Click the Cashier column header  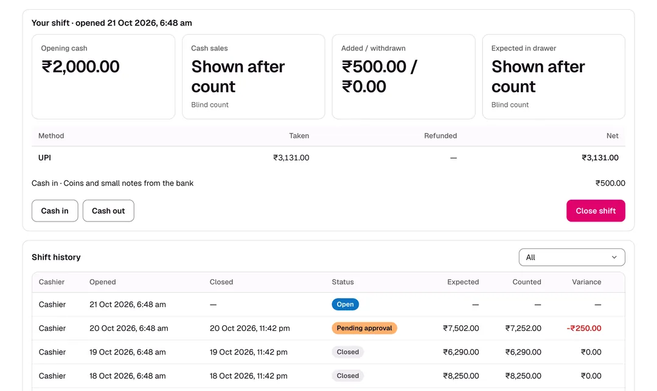point(52,282)
